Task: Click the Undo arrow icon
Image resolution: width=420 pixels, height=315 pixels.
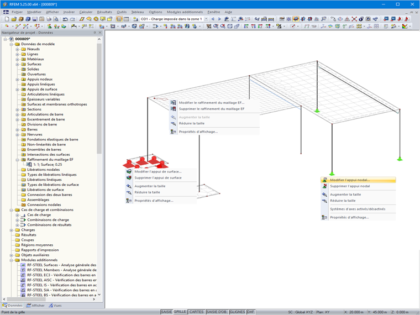Action: click(65, 19)
